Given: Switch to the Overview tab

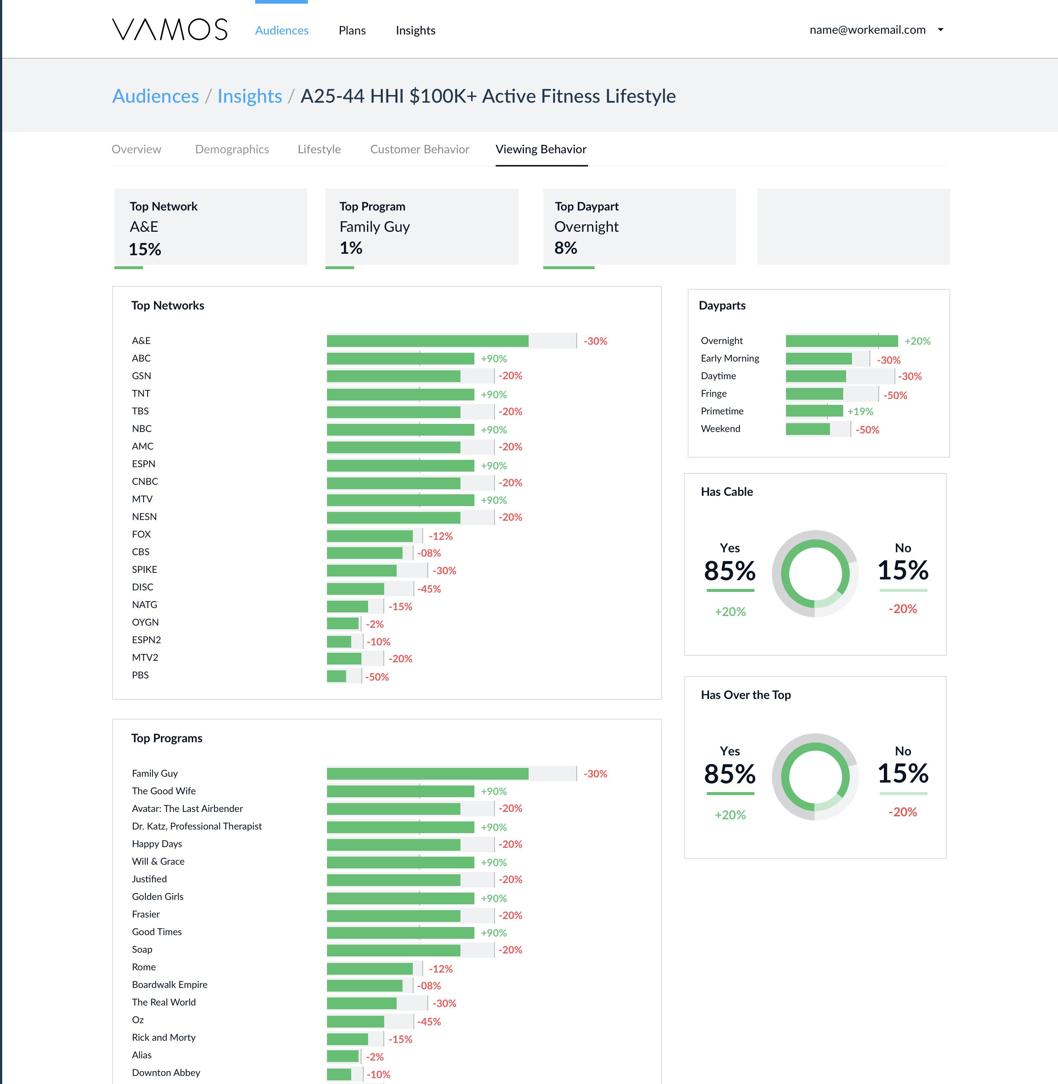Looking at the screenshot, I should pos(136,149).
